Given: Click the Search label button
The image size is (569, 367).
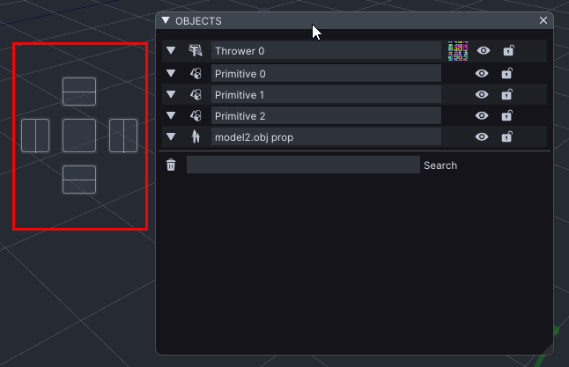Looking at the screenshot, I should [x=440, y=165].
